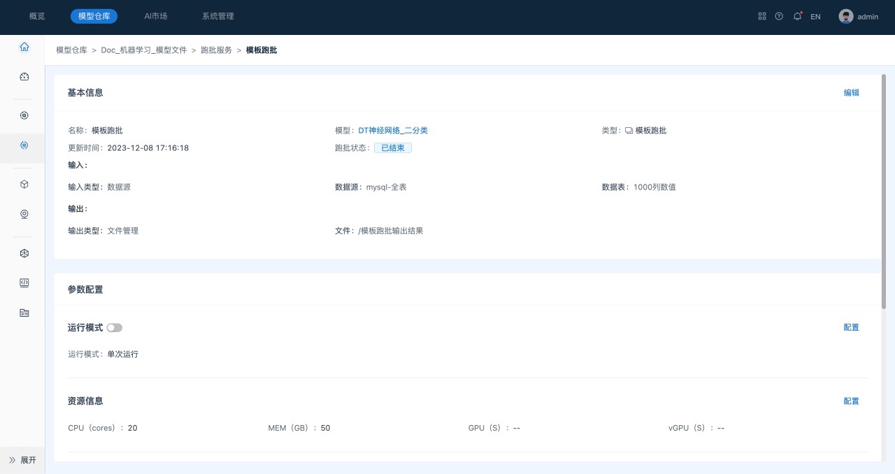Open the 3D wireframe sphere icon in sidebar
Image resolution: width=895 pixels, height=474 pixels.
pyautogui.click(x=24, y=253)
